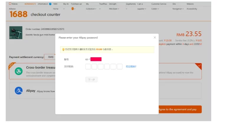Click the blue Alipay logo icon
Image resolution: width=236 pixels, height=124 pixels.
pos(19,91)
